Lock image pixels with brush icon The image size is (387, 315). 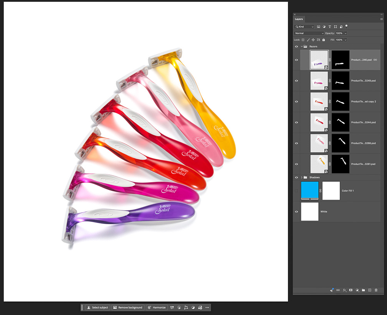308,39
